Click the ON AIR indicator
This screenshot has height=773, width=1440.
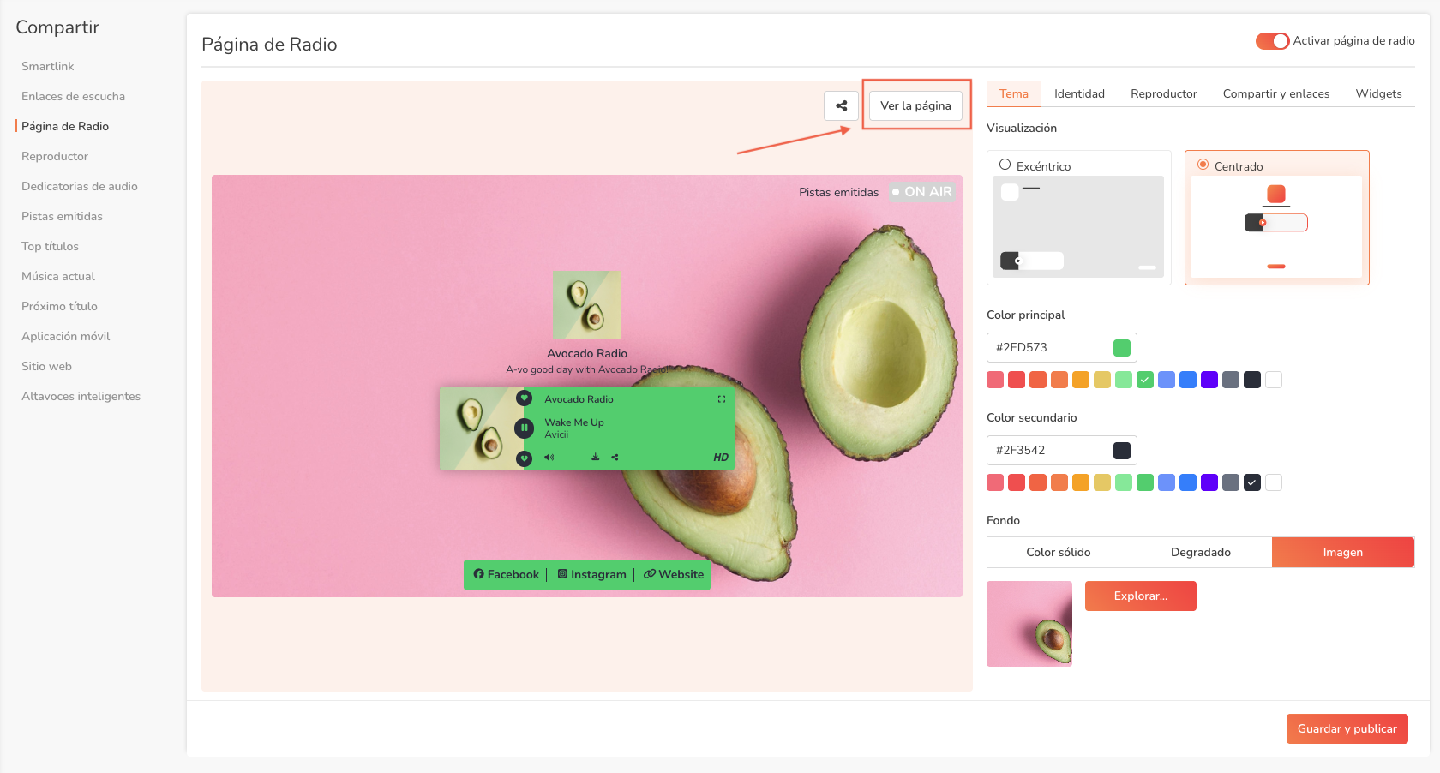921,192
